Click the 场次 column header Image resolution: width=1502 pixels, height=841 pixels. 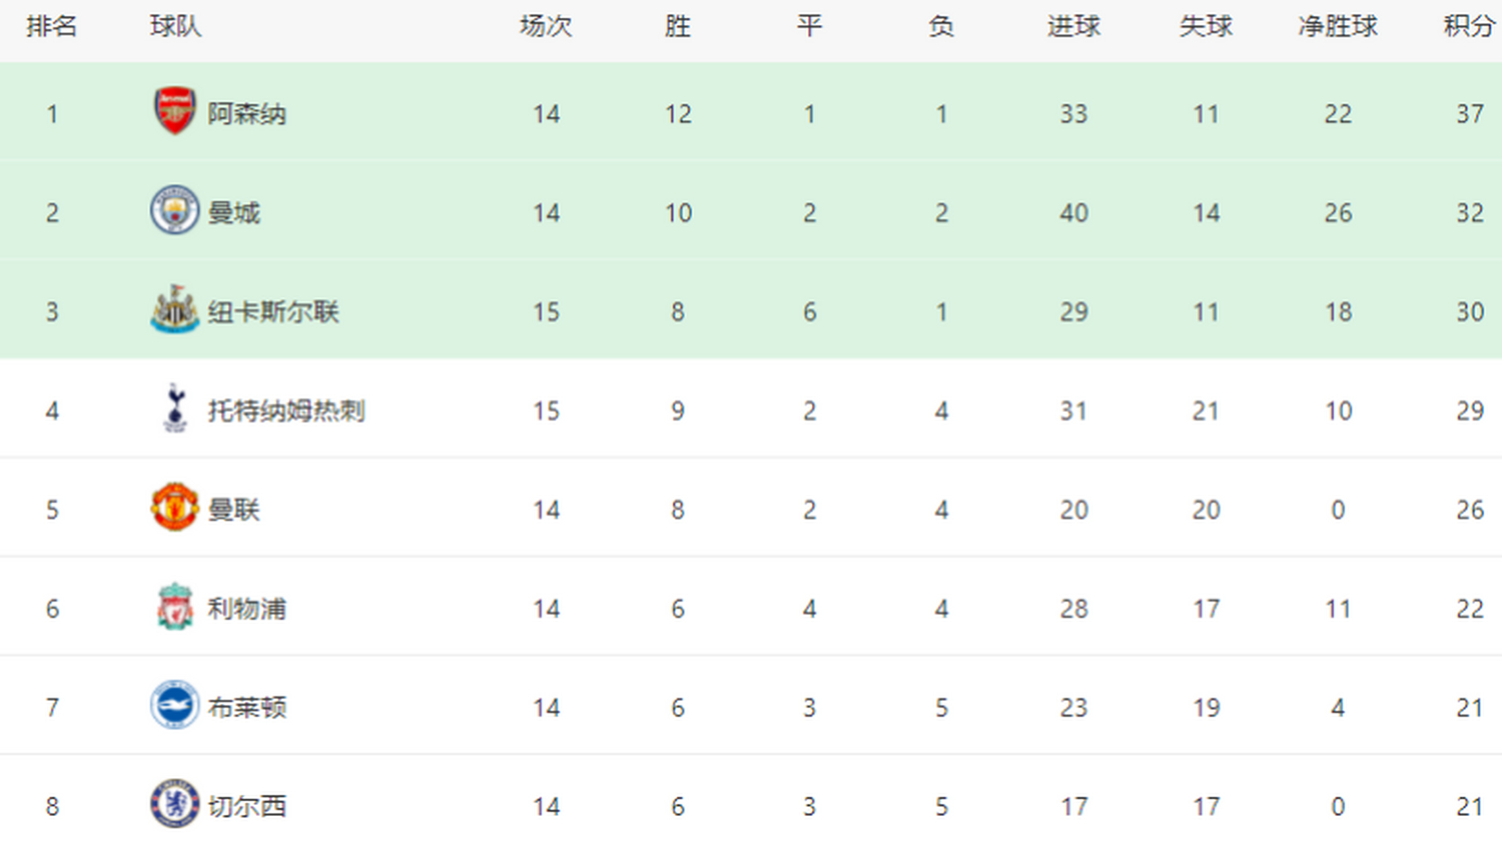tap(546, 26)
